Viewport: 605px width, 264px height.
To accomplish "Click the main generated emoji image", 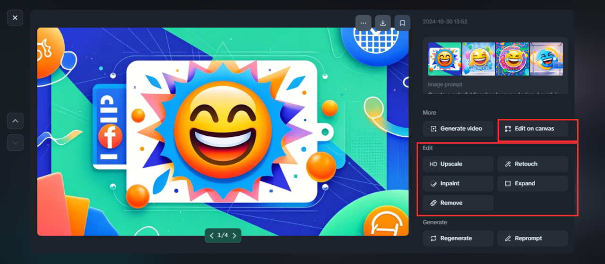I will (x=223, y=132).
